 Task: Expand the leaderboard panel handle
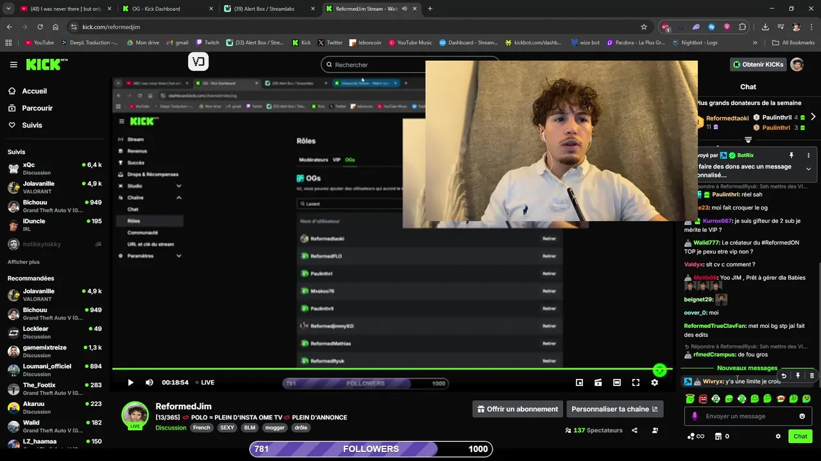[748, 140]
